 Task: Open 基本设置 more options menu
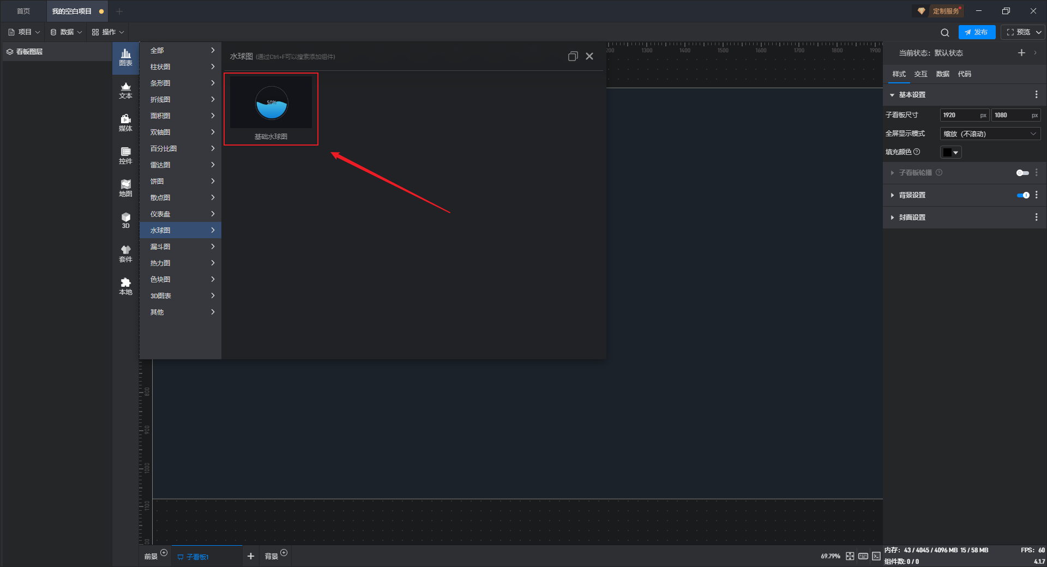pos(1037,95)
